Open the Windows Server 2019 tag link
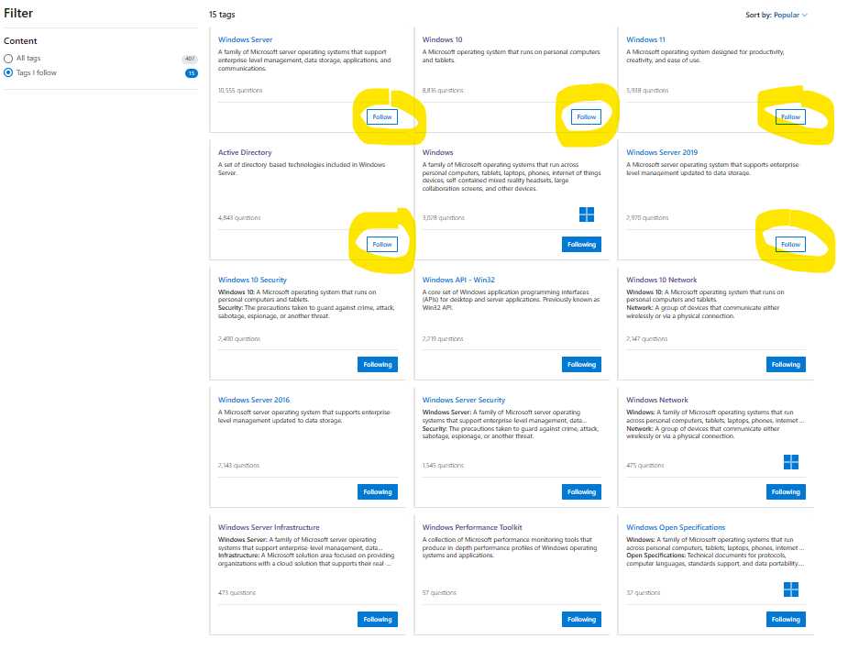Viewport: 859px width, 650px height. click(662, 152)
